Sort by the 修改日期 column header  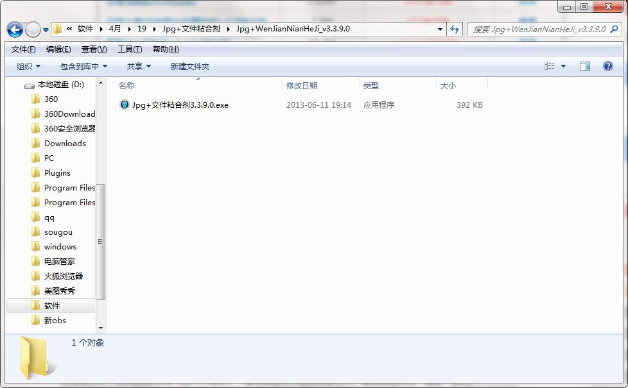(302, 85)
